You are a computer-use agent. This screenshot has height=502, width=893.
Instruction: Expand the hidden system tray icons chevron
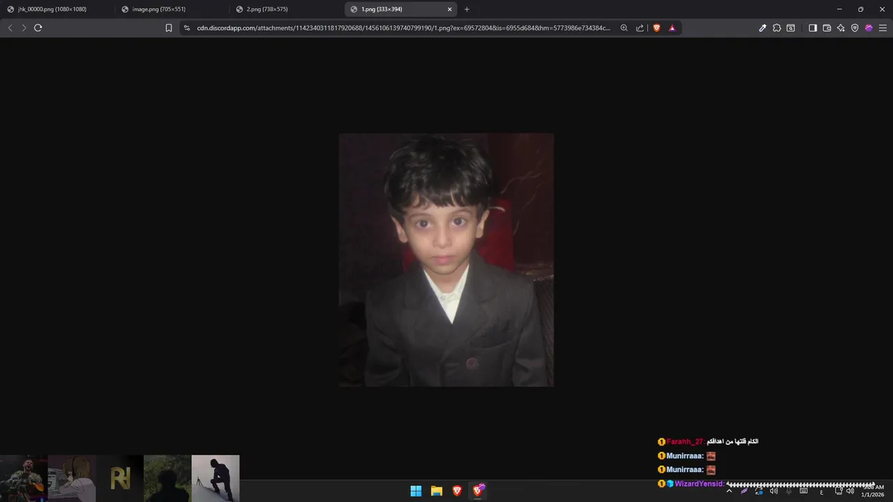pyautogui.click(x=729, y=491)
